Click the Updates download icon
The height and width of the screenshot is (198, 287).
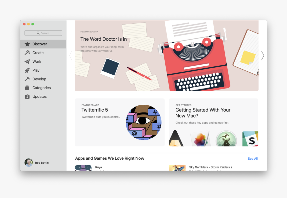[27, 97]
